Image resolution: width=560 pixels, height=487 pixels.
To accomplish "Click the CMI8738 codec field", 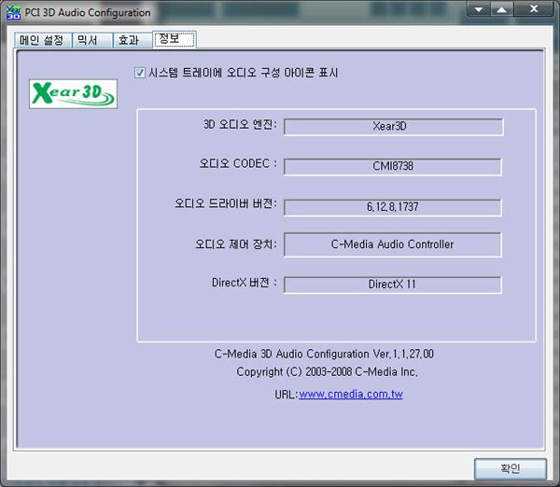I will 393,166.
